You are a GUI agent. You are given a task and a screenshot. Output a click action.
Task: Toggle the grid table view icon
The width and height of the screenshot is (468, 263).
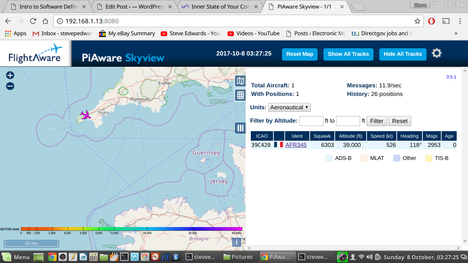(x=241, y=95)
